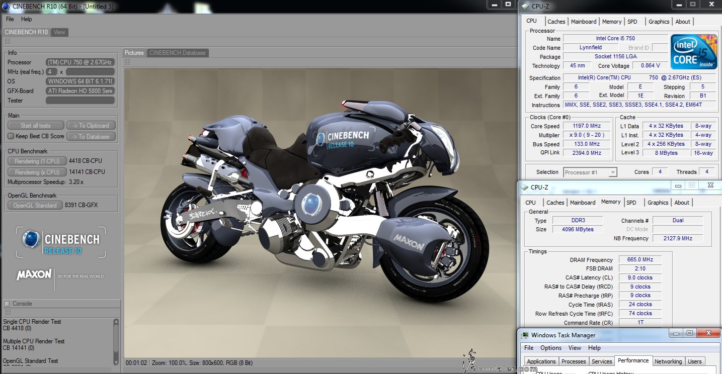Click the To Database button
Image resolution: width=722 pixels, height=374 pixels.
point(91,136)
